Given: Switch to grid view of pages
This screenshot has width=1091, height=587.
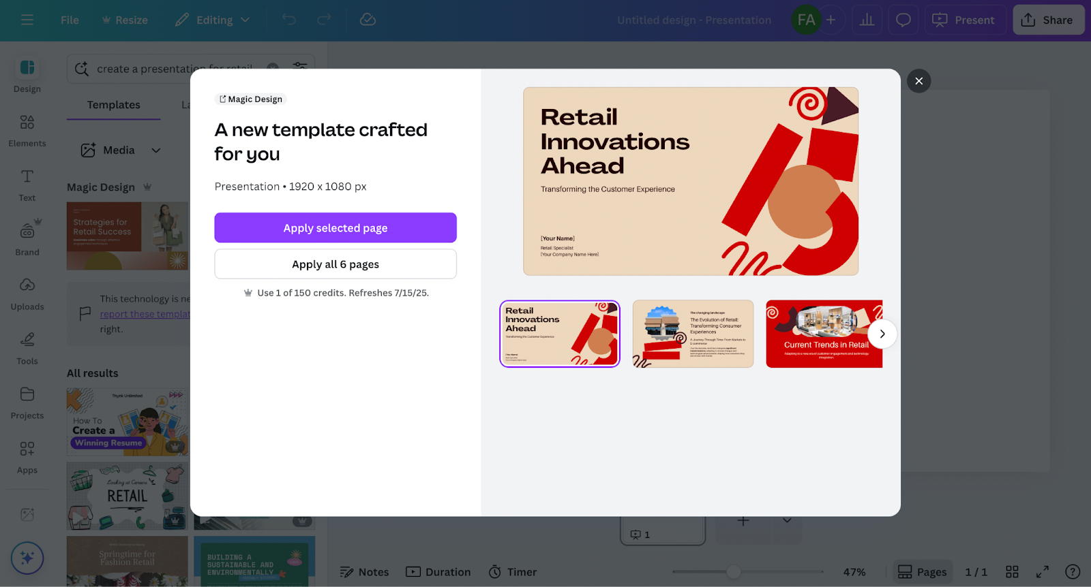Looking at the screenshot, I should (x=1012, y=572).
